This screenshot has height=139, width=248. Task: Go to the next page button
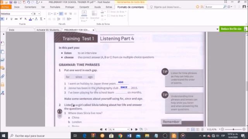click(132, 129)
